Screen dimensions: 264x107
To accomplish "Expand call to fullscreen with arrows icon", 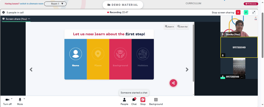I will (254, 12).
